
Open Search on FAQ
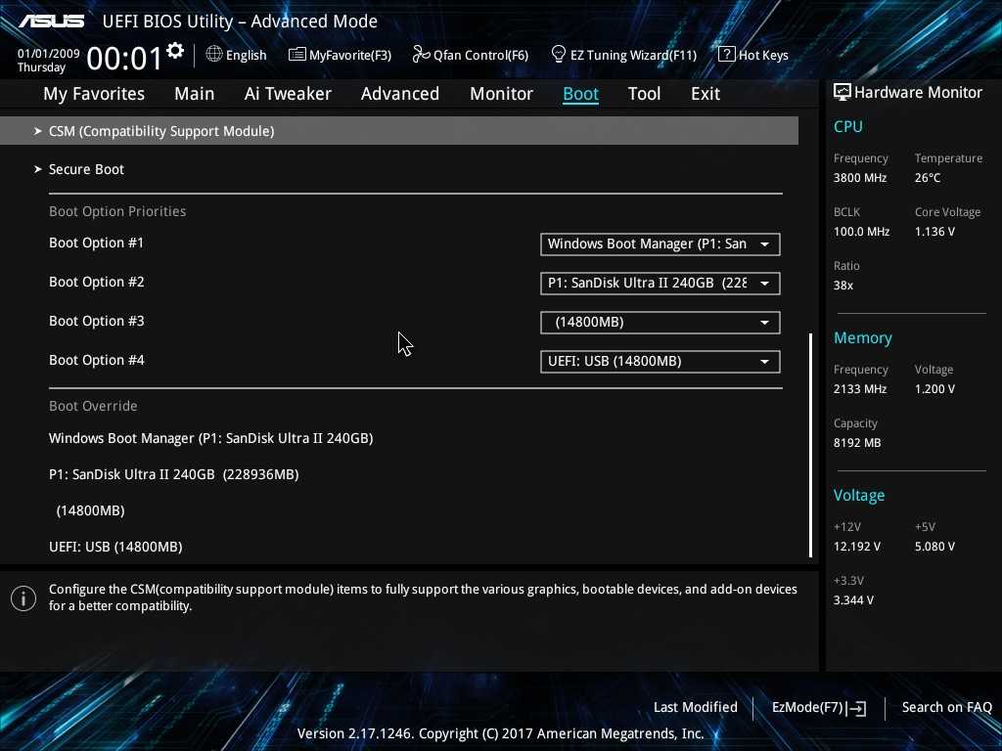(946, 707)
